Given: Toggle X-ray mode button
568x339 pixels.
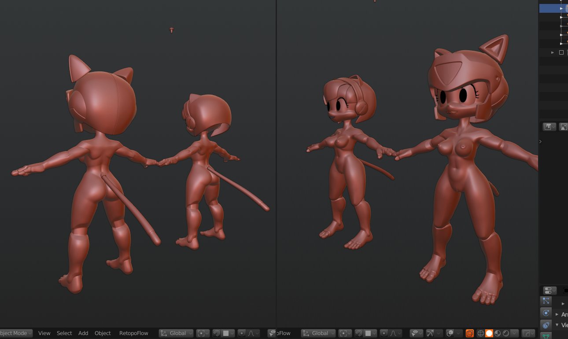Looking at the screenshot, I should pos(470,333).
